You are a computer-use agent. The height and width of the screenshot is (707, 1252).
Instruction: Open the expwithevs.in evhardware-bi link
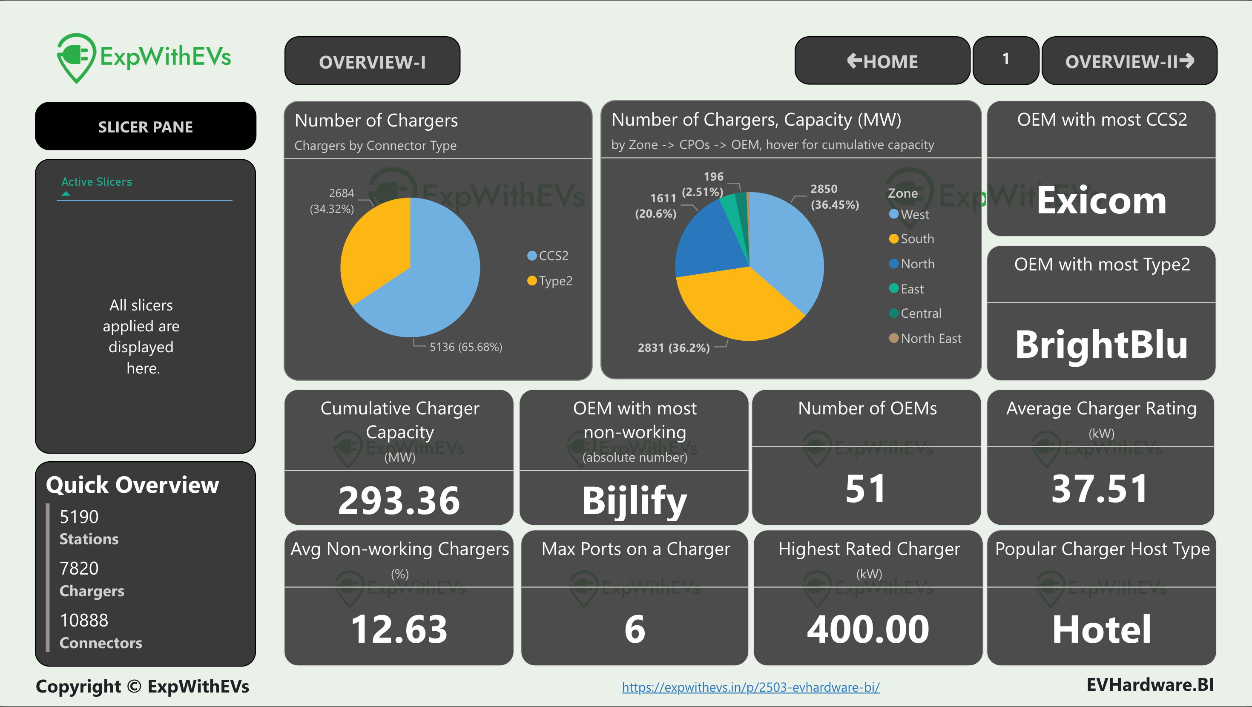coord(750,687)
